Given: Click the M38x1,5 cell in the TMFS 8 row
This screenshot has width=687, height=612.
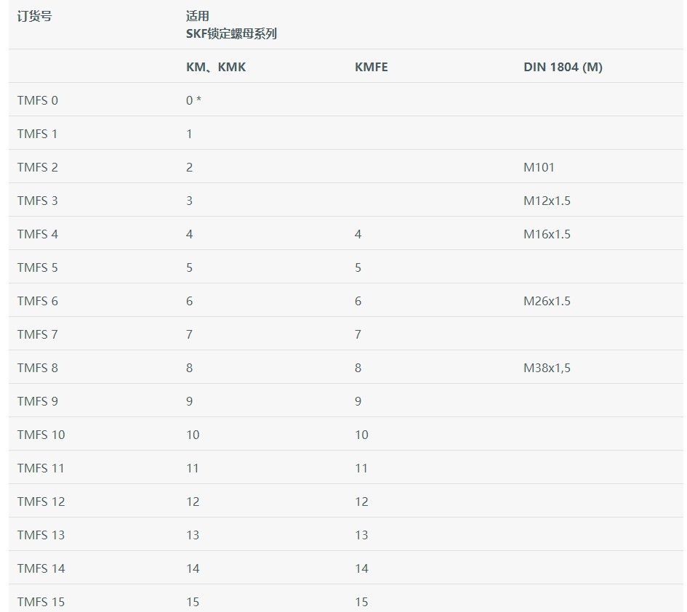Looking at the screenshot, I should coord(547,368).
